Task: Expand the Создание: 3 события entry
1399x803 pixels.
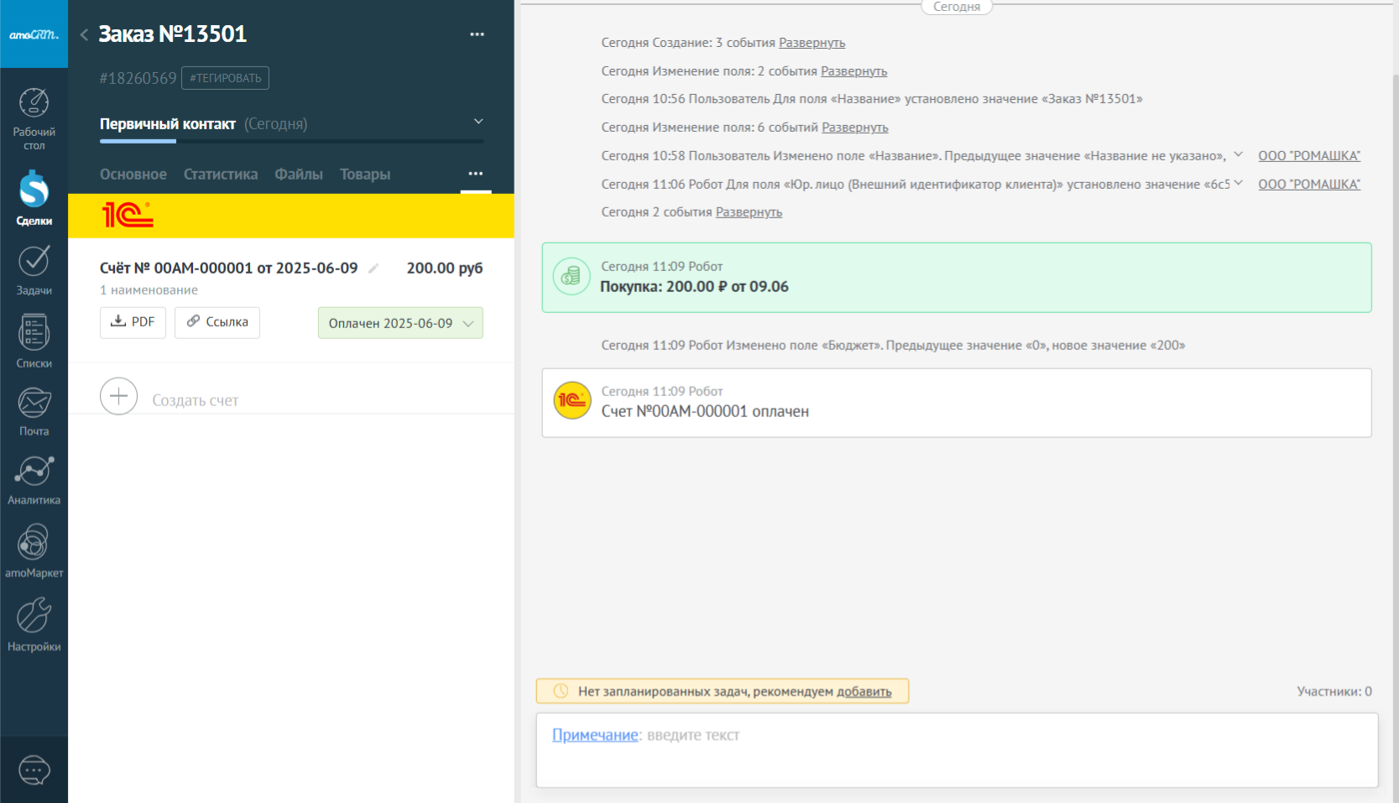Action: [x=812, y=43]
